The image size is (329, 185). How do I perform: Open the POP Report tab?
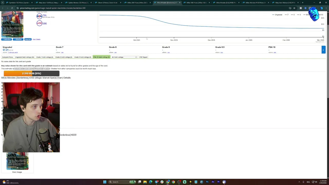click(x=143, y=57)
